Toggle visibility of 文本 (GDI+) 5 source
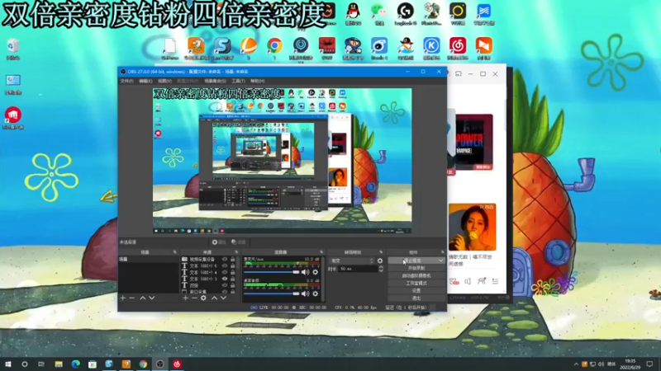 tap(225, 265)
